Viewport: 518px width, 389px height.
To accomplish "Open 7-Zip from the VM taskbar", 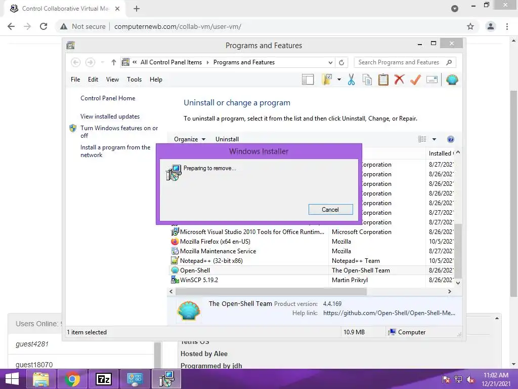I will click(103, 379).
